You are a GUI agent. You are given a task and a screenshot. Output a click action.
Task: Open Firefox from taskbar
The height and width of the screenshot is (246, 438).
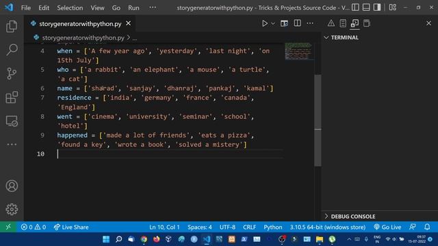(157, 239)
